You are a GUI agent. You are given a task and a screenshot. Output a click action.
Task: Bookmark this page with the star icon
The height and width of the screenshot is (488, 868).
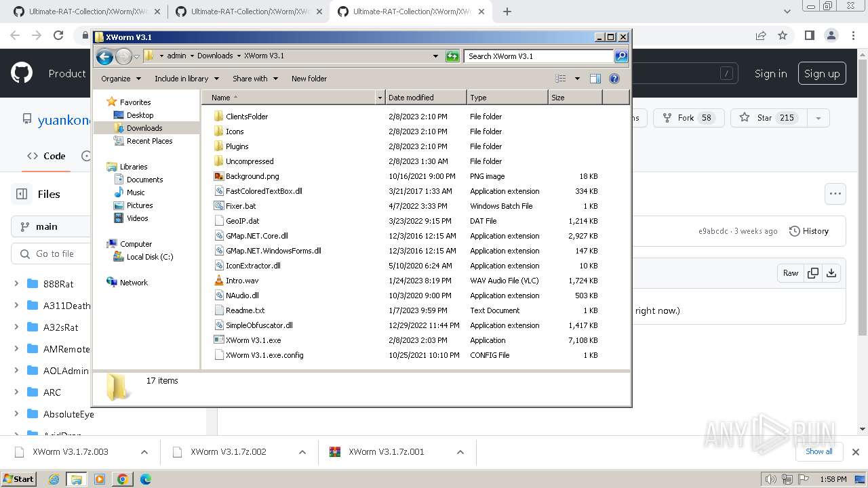point(783,35)
